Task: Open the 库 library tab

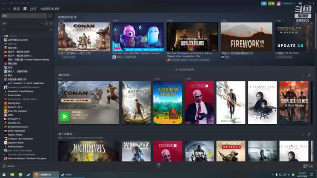Action: click(25, 9)
